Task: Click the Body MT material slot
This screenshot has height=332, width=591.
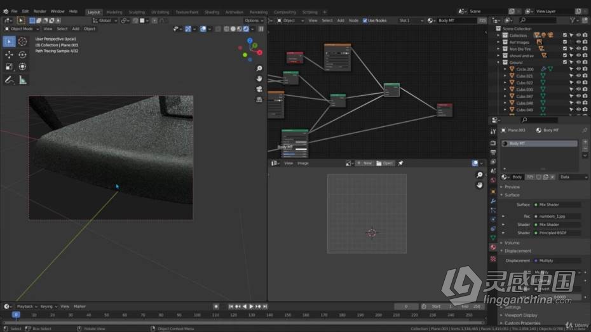Action: (x=540, y=143)
